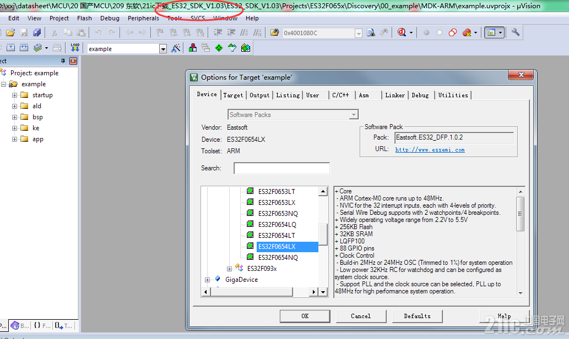Open the window layout dropdown arrow

(x=500, y=33)
